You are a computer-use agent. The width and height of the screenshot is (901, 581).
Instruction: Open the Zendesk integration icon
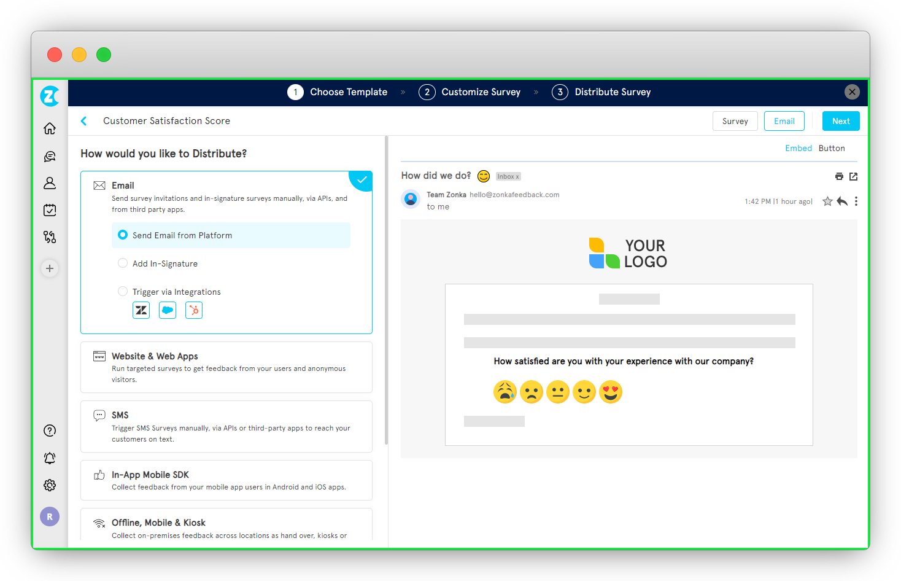(141, 310)
